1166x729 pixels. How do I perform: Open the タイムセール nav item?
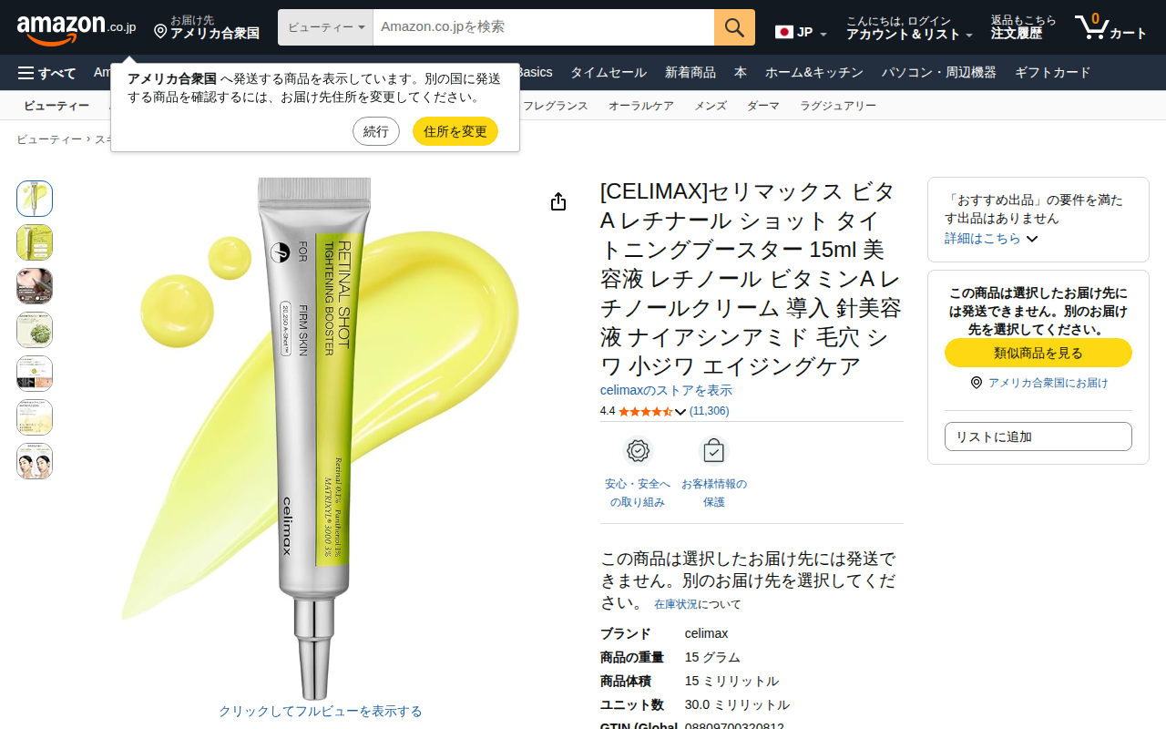609,73
